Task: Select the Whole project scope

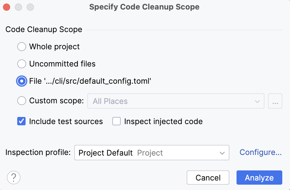Action: point(21,47)
